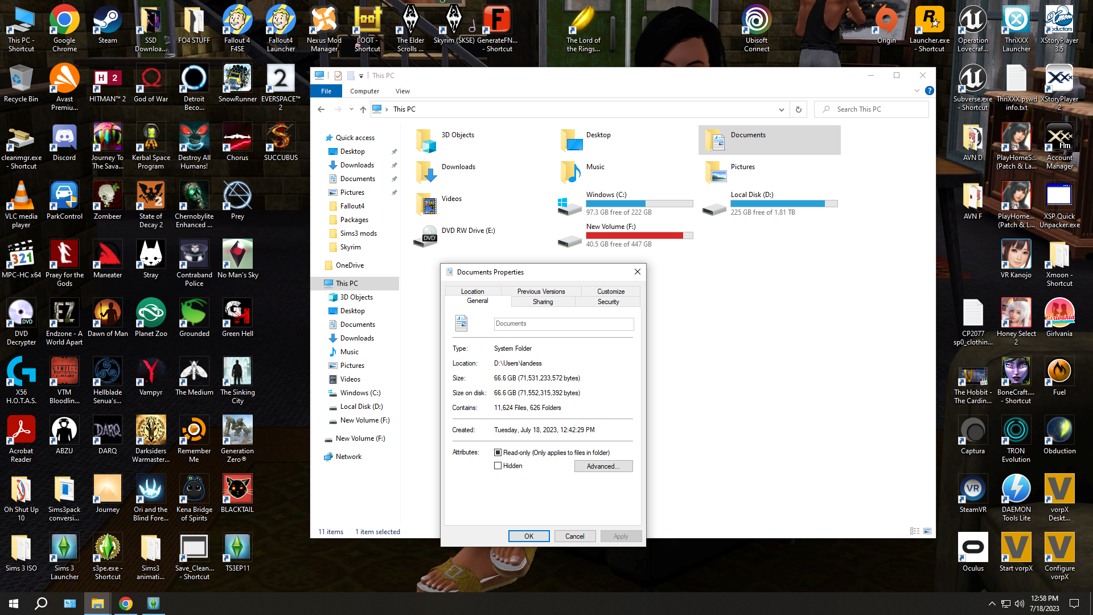The width and height of the screenshot is (1093, 615).
Task: Click Cancel in Documents Properties
Action: coord(575,536)
